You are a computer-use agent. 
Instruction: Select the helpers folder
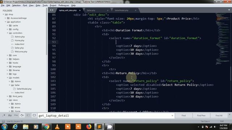[x=16, y=59]
